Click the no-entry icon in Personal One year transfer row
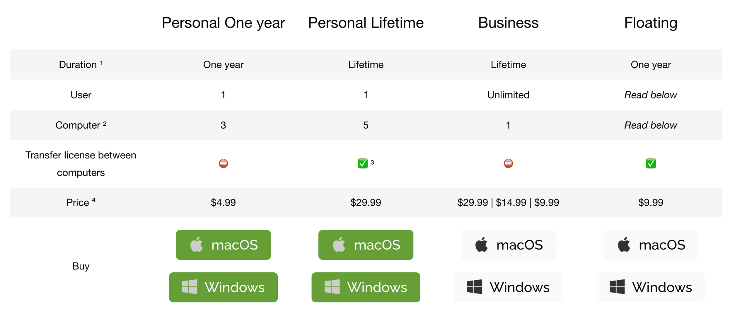Image resolution: width=735 pixels, height=335 pixels. pyautogui.click(x=223, y=163)
